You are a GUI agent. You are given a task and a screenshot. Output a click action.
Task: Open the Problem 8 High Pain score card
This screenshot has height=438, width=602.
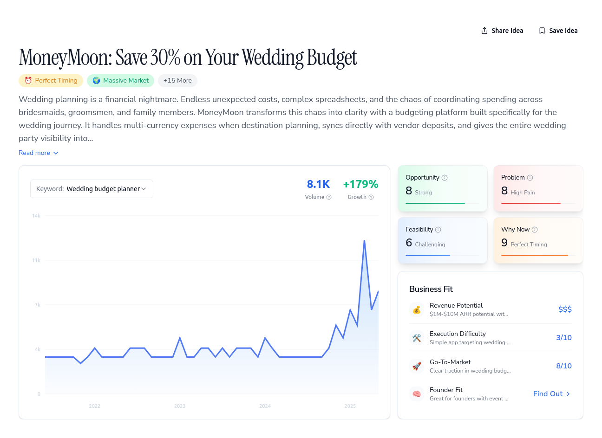(x=538, y=188)
